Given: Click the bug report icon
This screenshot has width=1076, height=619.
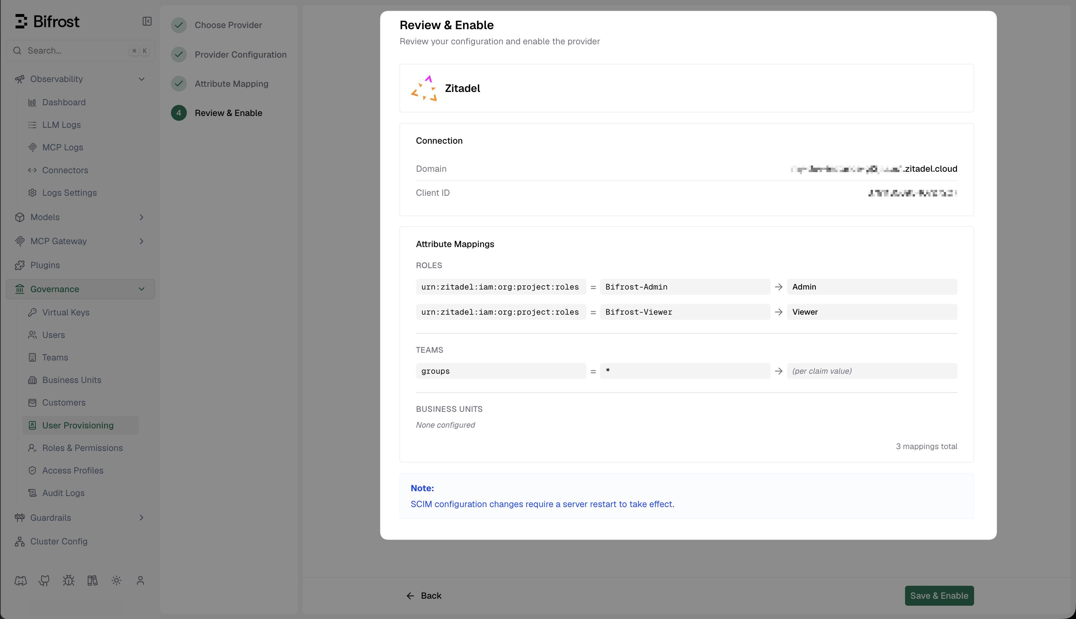Looking at the screenshot, I should (68, 580).
